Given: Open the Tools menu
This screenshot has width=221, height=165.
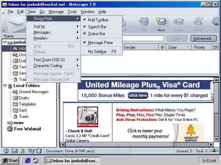Looking at the screenshot, I should [72, 12].
